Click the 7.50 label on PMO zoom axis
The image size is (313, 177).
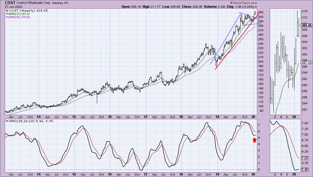[305, 123]
